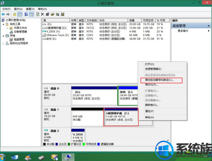
Task: Open the 文件(F) menu
Action: [x=6, y=9]
